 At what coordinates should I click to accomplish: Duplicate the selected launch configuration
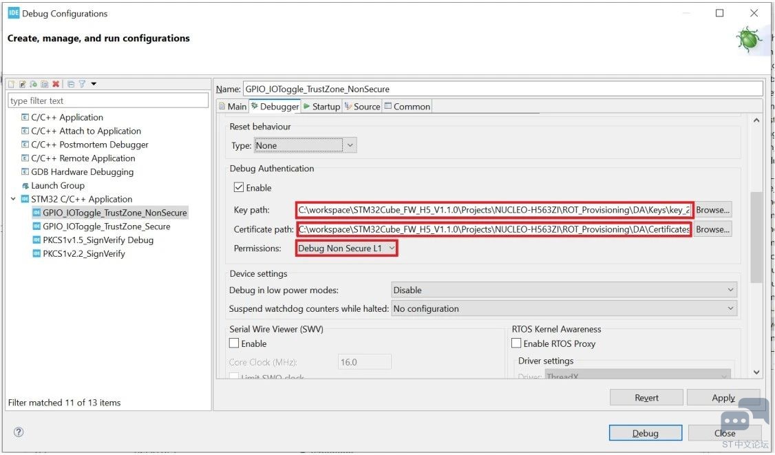pos(45,84)
